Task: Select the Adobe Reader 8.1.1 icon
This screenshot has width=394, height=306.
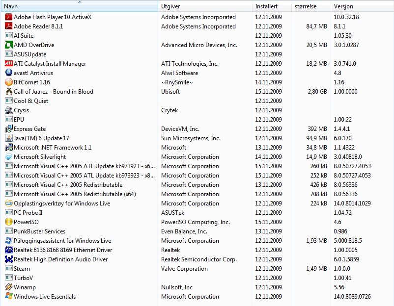Action: tap(8, 26)
